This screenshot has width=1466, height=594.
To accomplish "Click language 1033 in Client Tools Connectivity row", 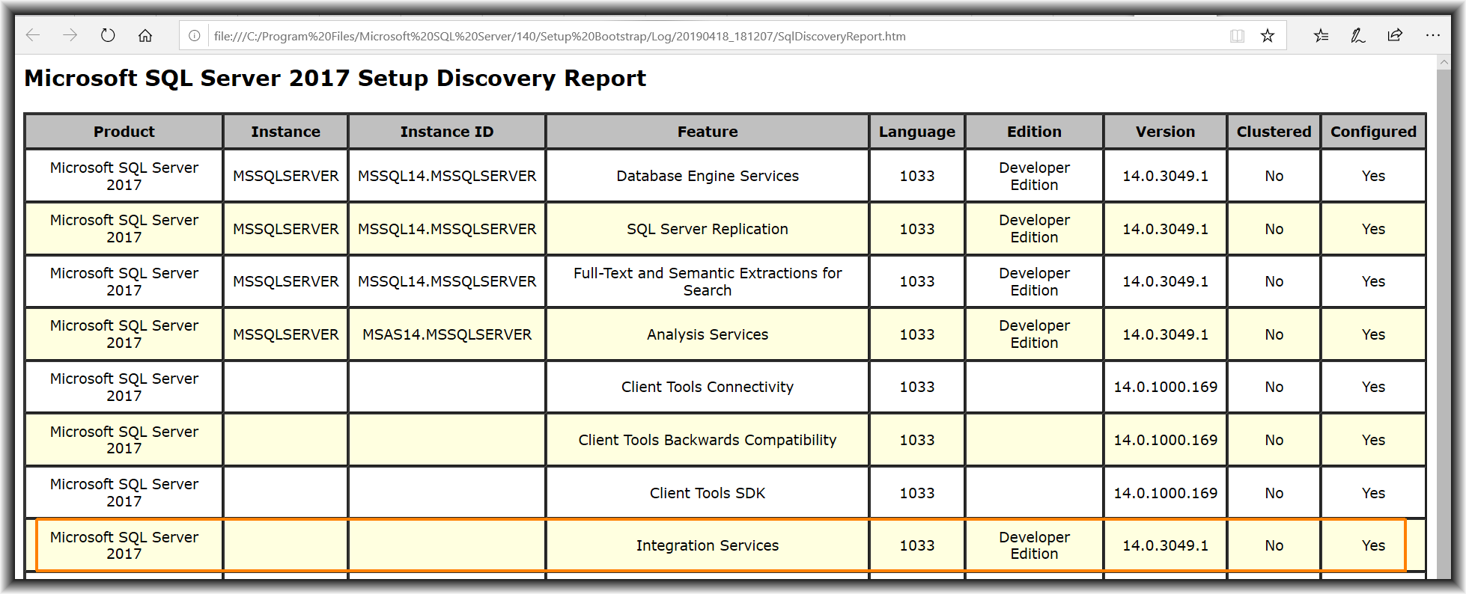I will click(x=917, y=387).
